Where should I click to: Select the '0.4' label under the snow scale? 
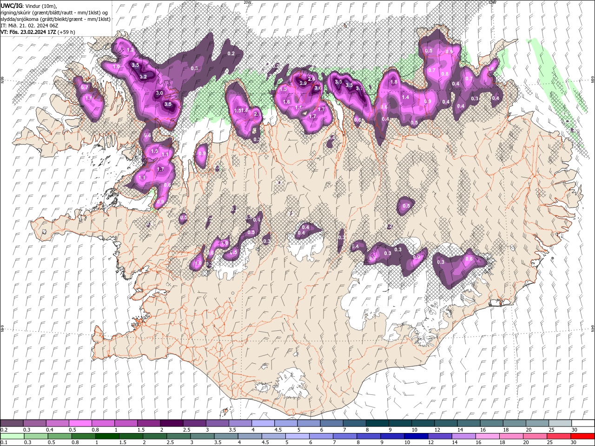50,430
